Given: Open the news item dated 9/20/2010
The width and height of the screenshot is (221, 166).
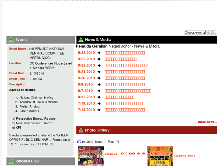Looking at the screenshot, I should (x=125, y=78).
